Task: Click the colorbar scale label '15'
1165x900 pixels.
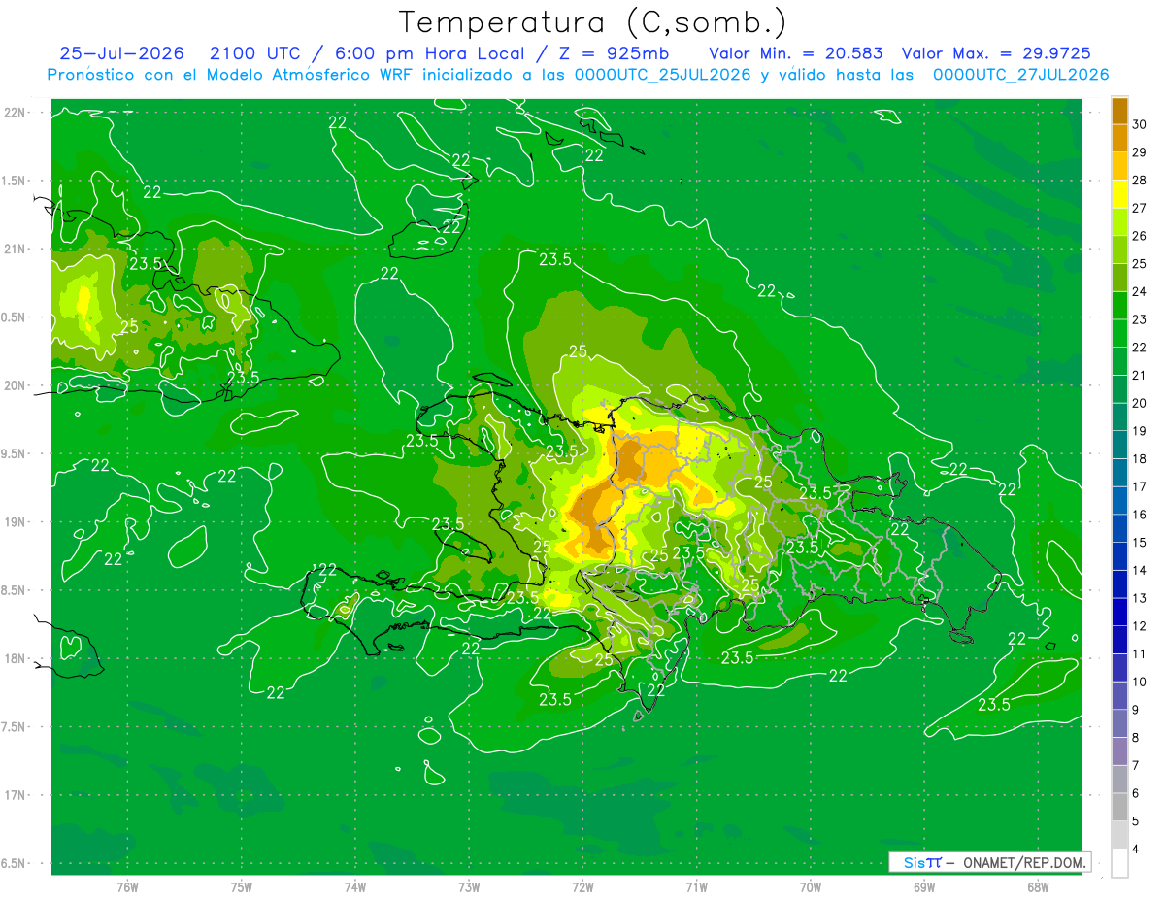Action: 1140,543
